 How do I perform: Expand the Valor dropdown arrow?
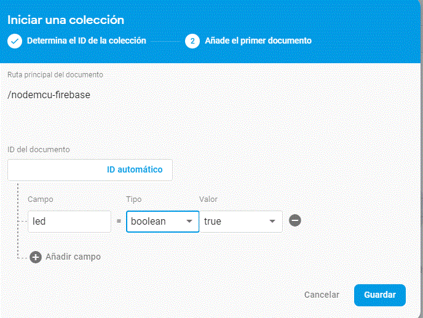272,222
